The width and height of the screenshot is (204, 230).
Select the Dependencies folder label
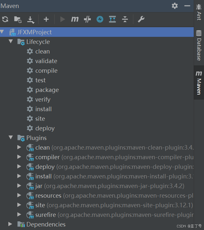[46, 225]
